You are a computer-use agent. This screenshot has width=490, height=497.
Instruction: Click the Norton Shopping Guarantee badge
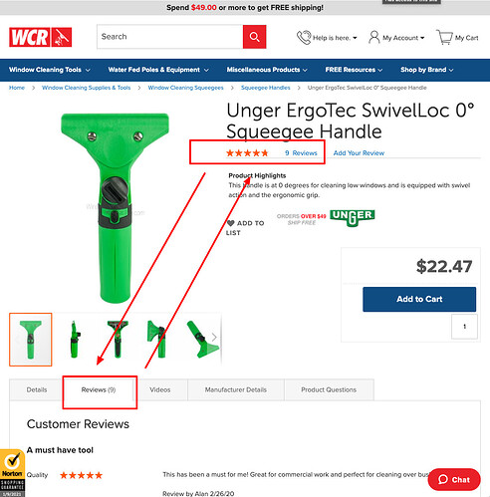(x=12, y=473)
